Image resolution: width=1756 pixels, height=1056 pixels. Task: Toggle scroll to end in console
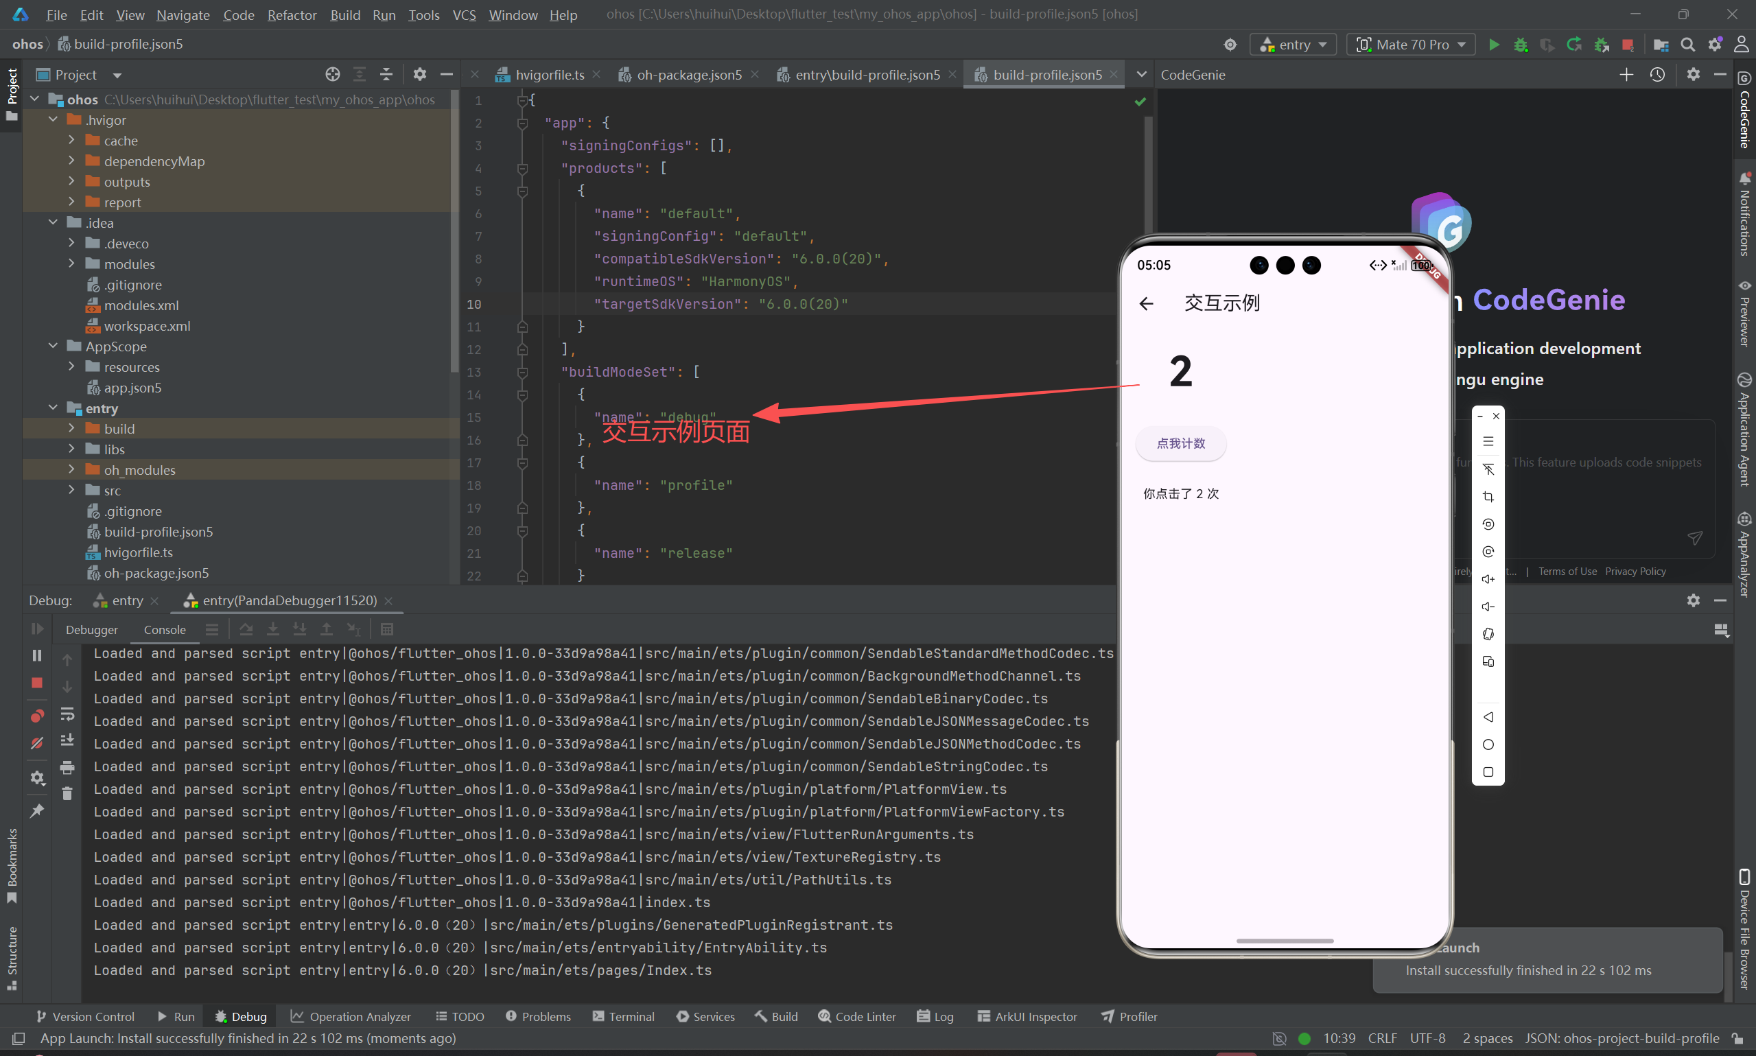point(67,740)
